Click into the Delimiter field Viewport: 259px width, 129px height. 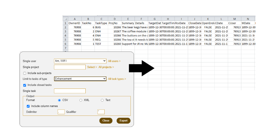(61, 112)
